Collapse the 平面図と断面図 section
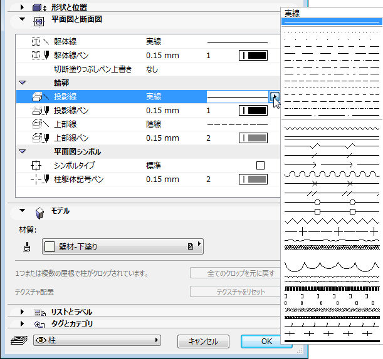Image resolution: width=383 pixels, height=359 pixels. pos(22,19)
